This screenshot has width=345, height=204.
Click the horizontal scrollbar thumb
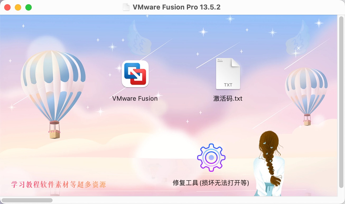(27, 200)
